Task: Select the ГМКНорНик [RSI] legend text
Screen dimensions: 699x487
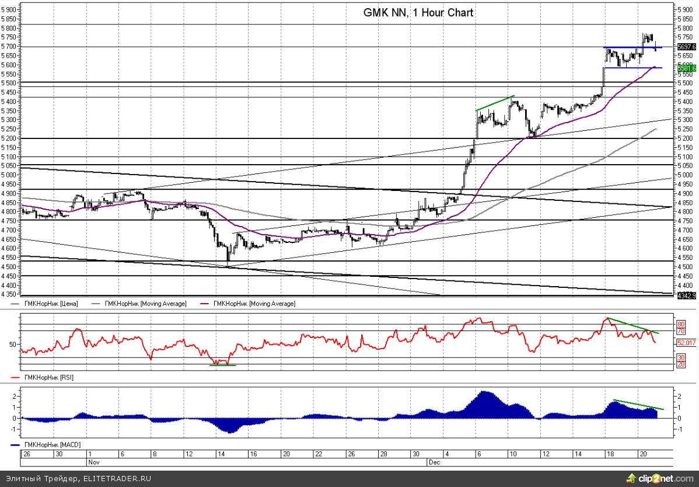Action: pos(48,378)
